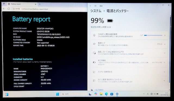Switch to Settings app on the taskbar
Viewport: 174px width, 101px height.
point(117,94)
